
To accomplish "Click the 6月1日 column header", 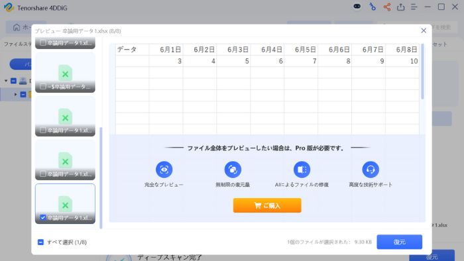I will tap(166, 50).
